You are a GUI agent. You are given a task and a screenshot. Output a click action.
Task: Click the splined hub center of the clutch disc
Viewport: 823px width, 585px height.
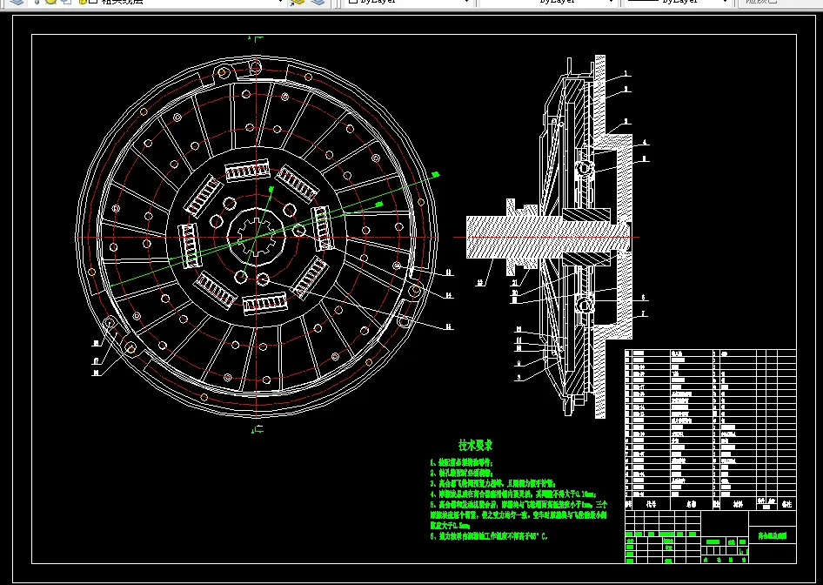256,238
